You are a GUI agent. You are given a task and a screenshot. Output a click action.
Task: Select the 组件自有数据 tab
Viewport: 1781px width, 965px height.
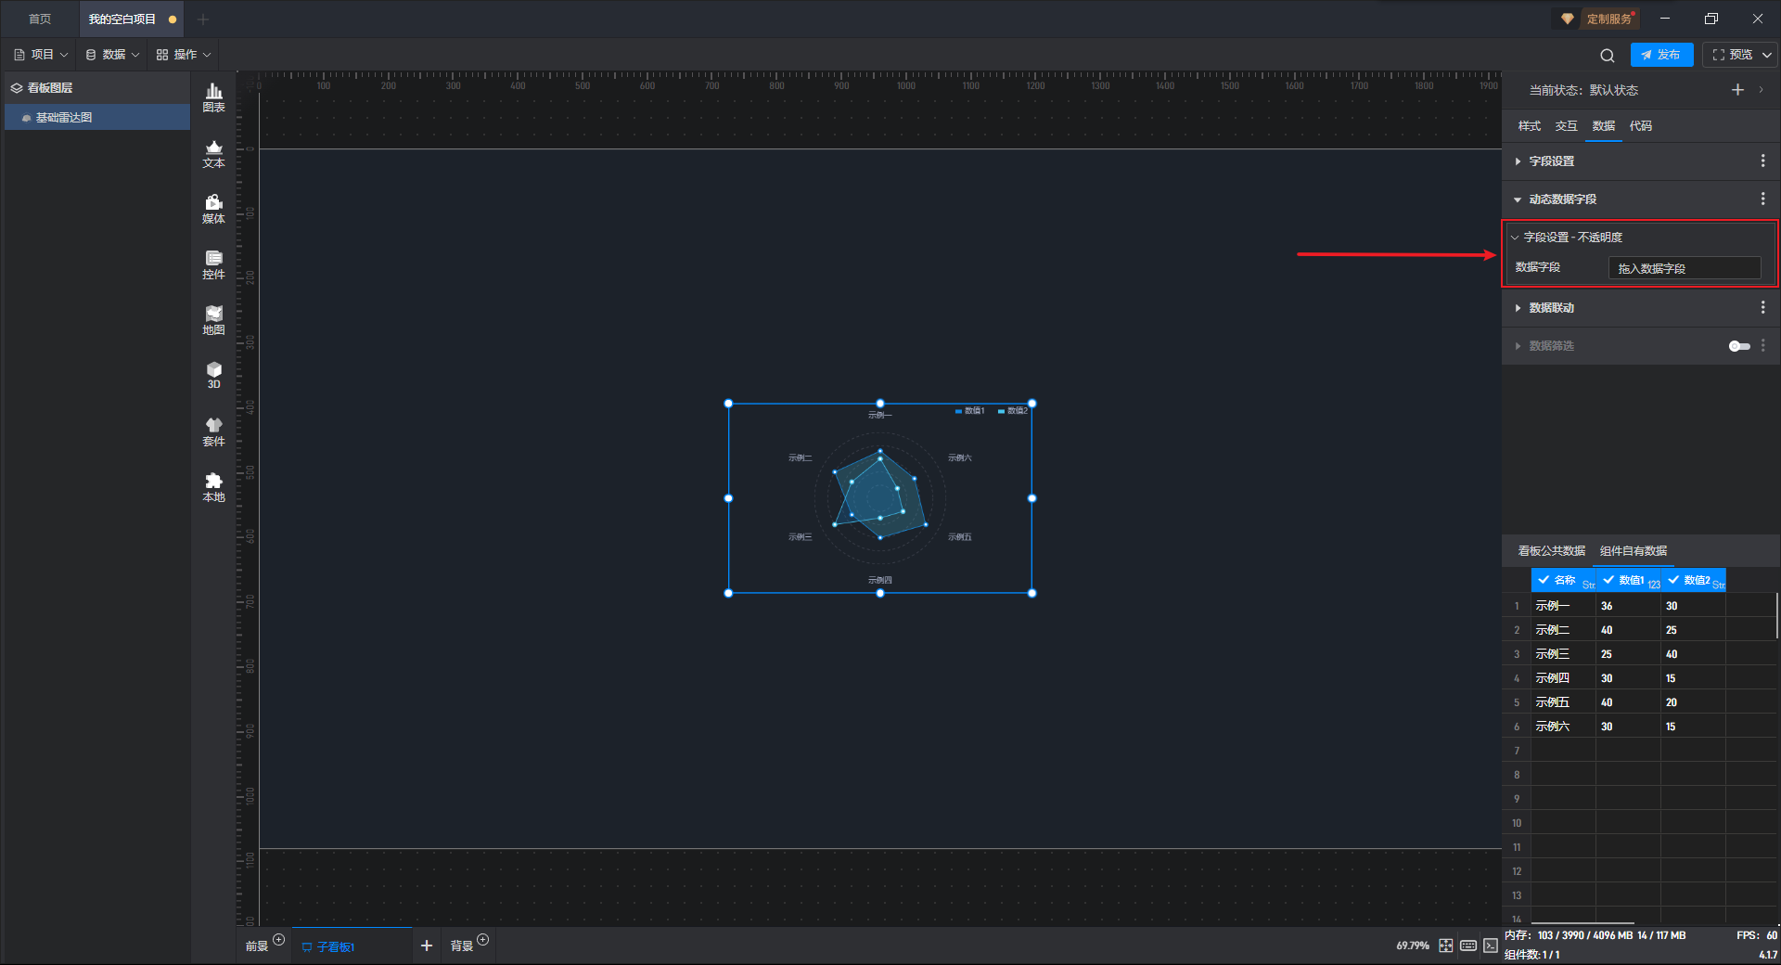[x=1634, y=551]
